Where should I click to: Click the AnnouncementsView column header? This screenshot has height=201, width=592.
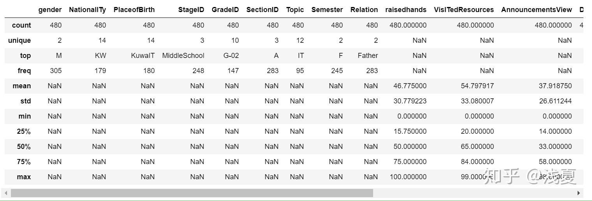pyautogui.click(x=536, y=10)
